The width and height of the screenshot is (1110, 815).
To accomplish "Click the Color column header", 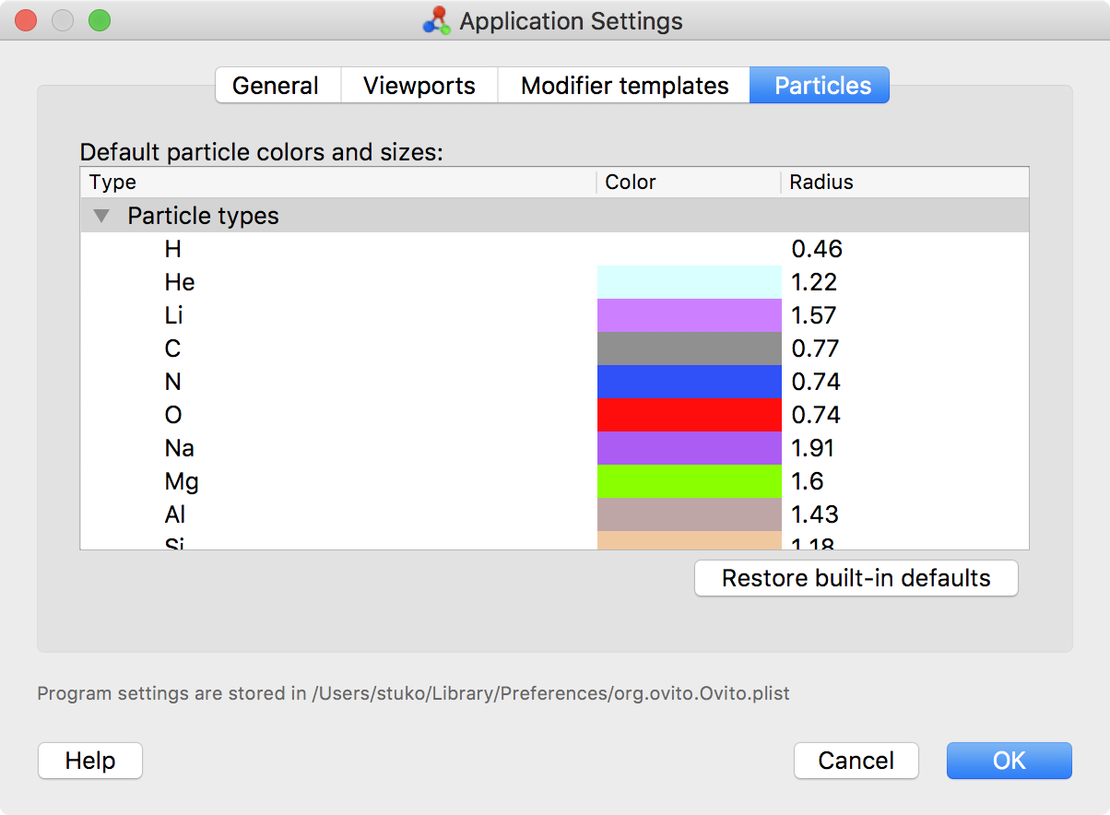I will coord(631,183).
